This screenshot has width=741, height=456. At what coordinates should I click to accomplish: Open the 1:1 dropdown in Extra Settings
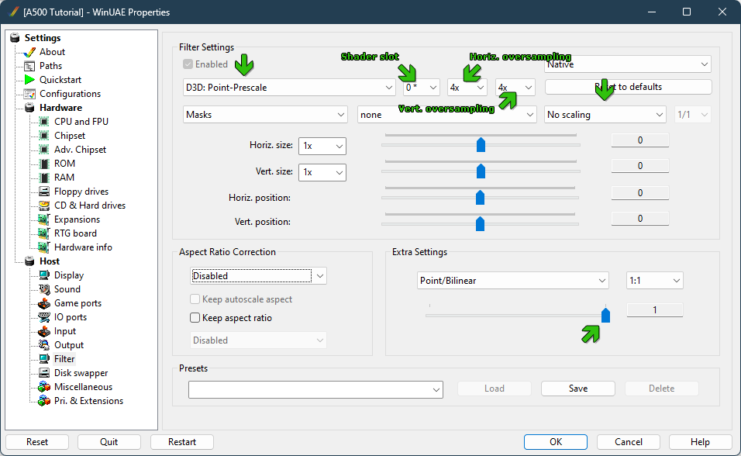pyautogui.click(x=654, y=281)
